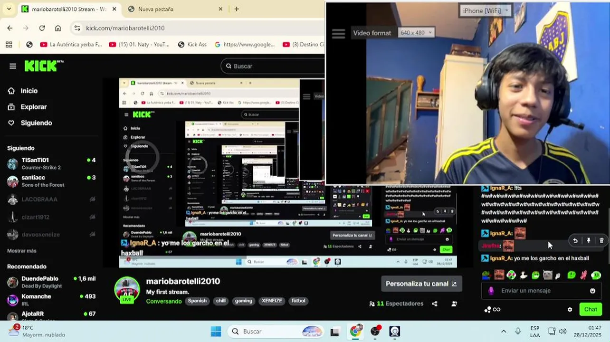The height and width of the screenshot is (342, 610).
Task: Open the Video format 640 x 480 dropdown
Action: click(416, 33)
